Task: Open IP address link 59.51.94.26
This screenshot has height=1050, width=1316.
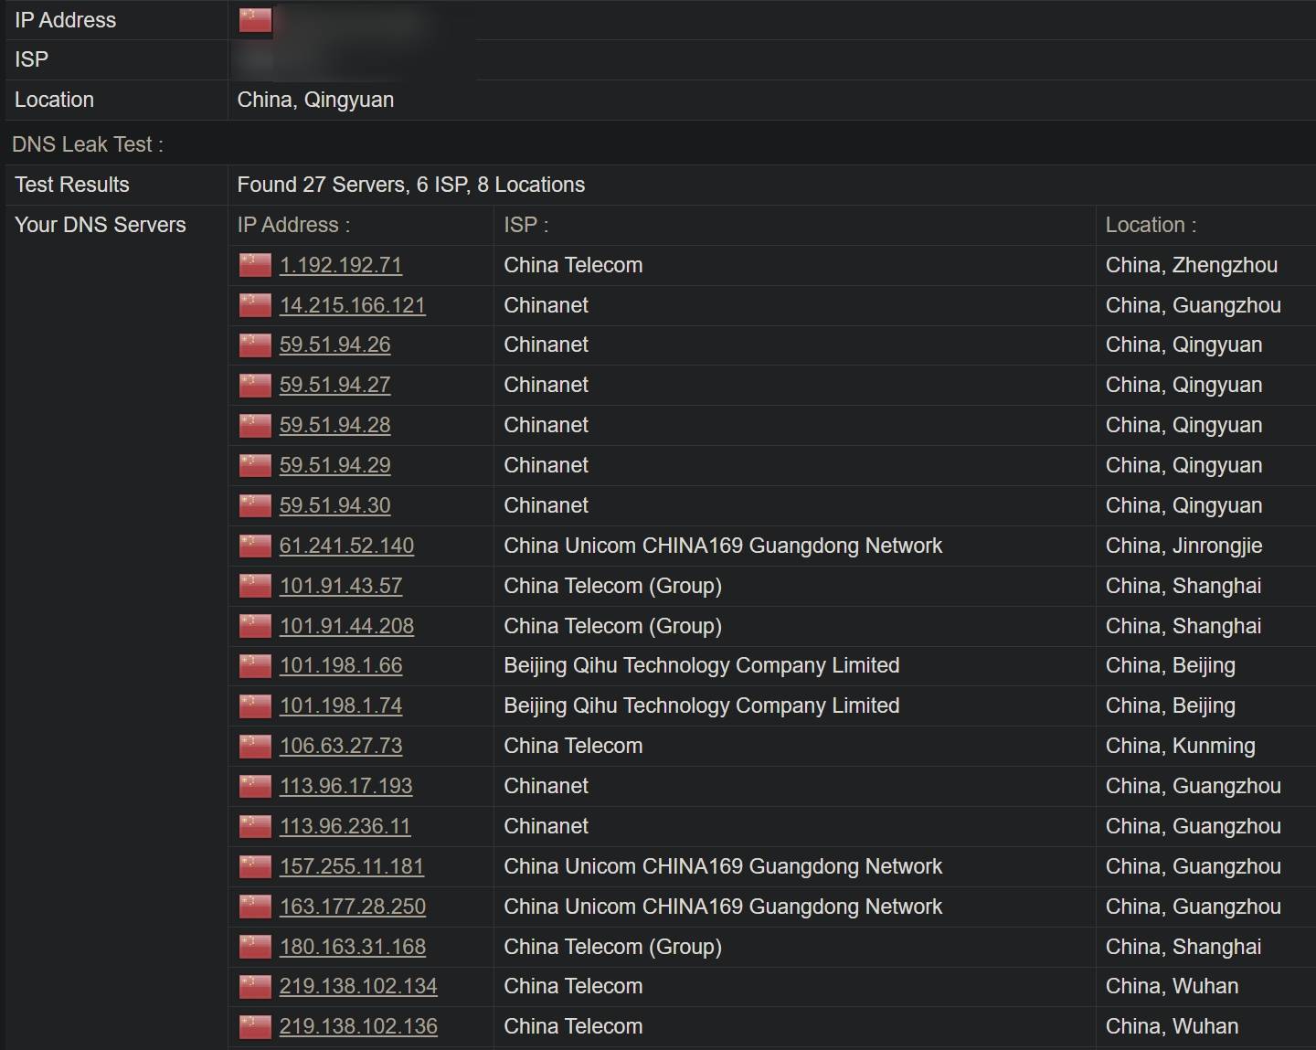Action: [x=334, y=345]
